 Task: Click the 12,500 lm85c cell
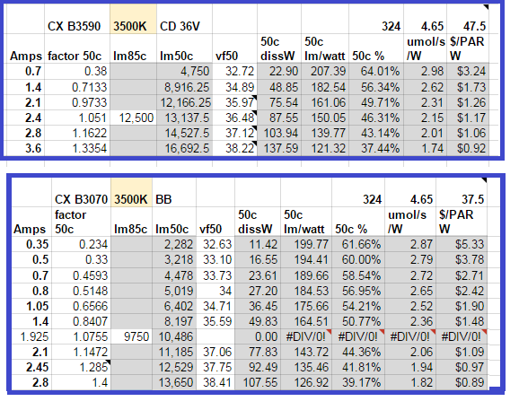pos(134,118)
